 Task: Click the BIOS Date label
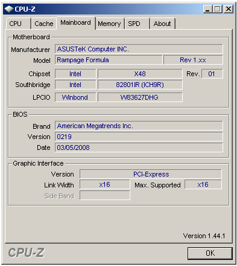click(43, 148)
